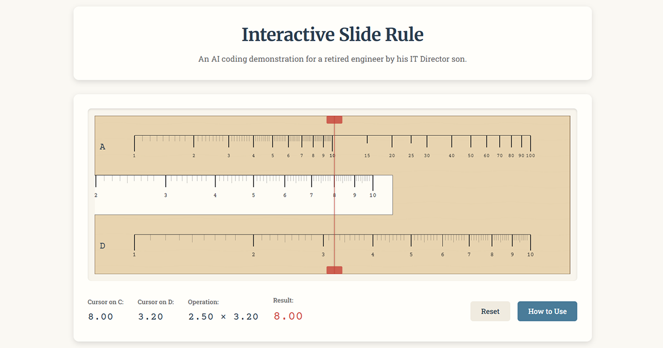Click the white sliding C scale
Viewport: 663px width, 348px height.
point(221,207)
